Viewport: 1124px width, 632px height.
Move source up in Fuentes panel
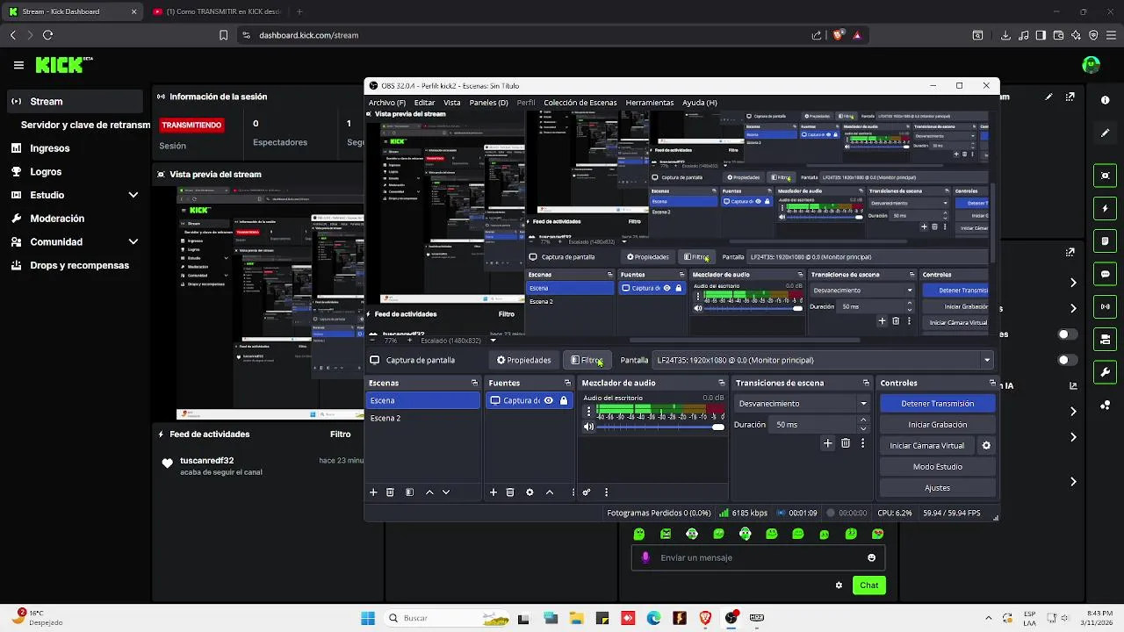(550, 492)
